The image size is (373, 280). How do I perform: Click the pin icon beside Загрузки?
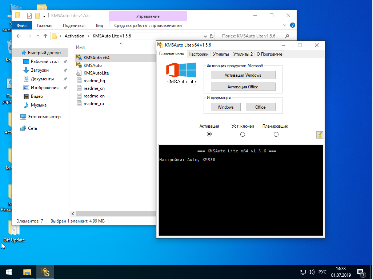(x=65, y=70)
